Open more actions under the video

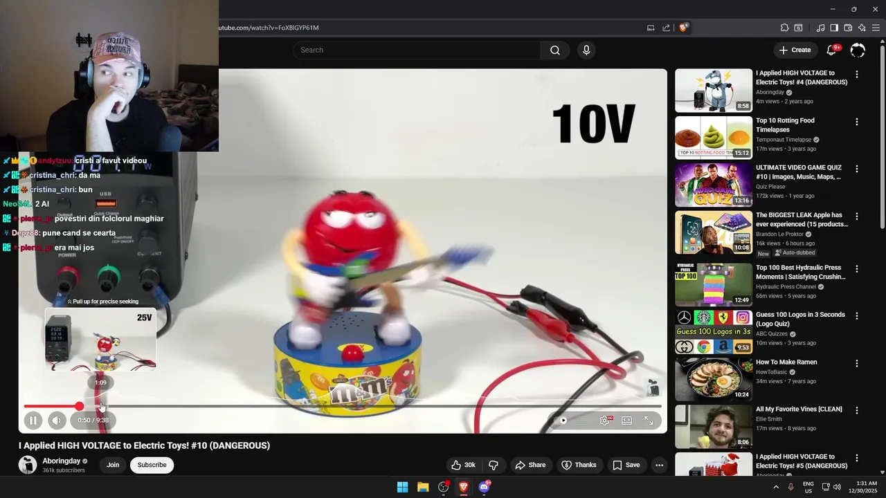[659, 465]
